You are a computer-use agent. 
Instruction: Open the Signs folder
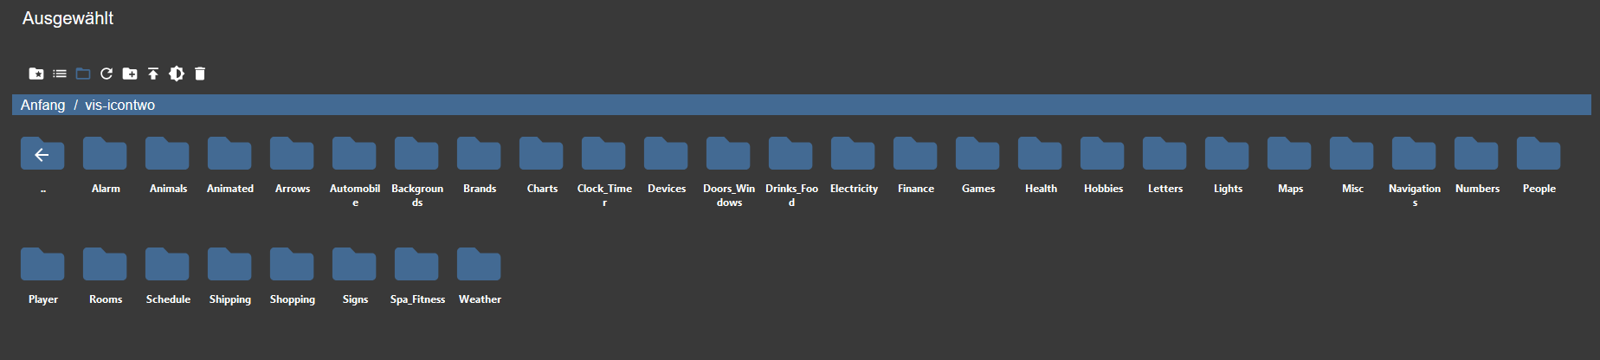pos(354,264)
